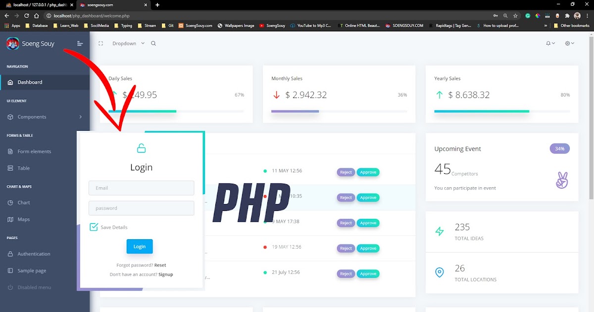
Task: Click the search magnifier in the top bar
Action: (153, 43)
